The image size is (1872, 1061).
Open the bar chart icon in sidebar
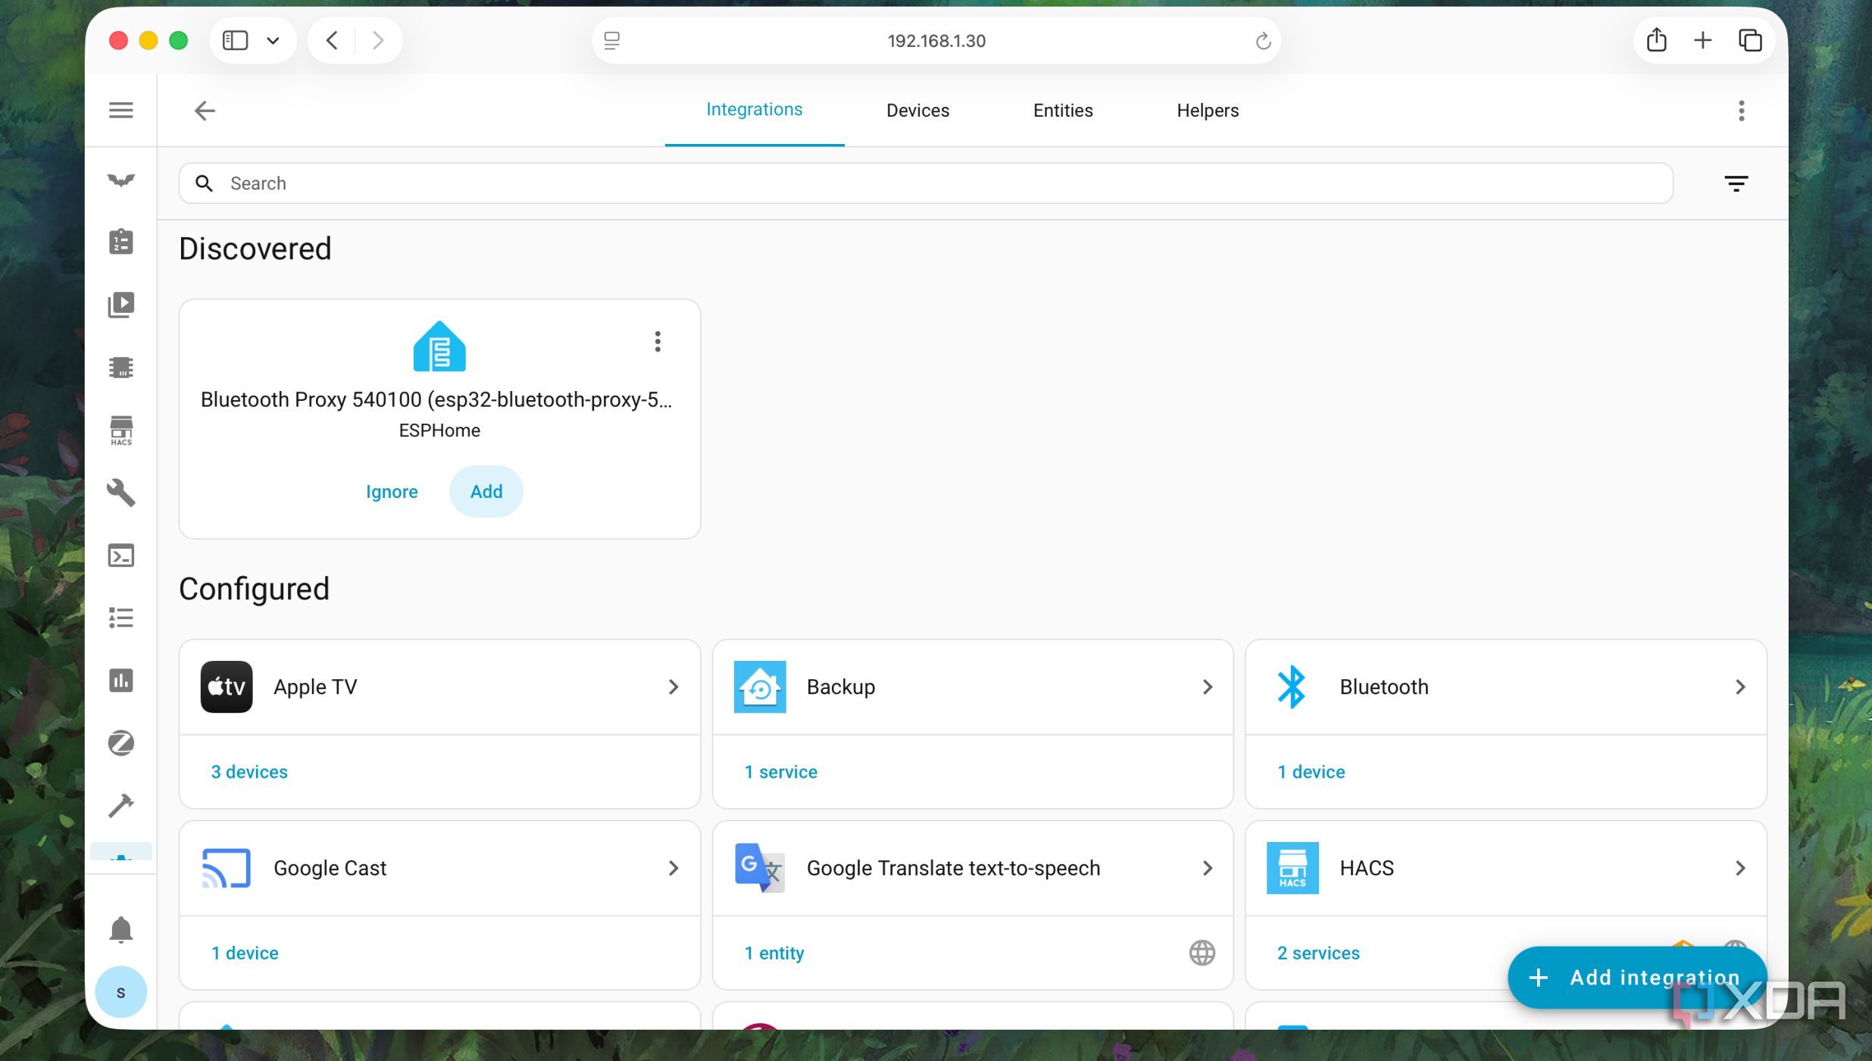[121, 681]
